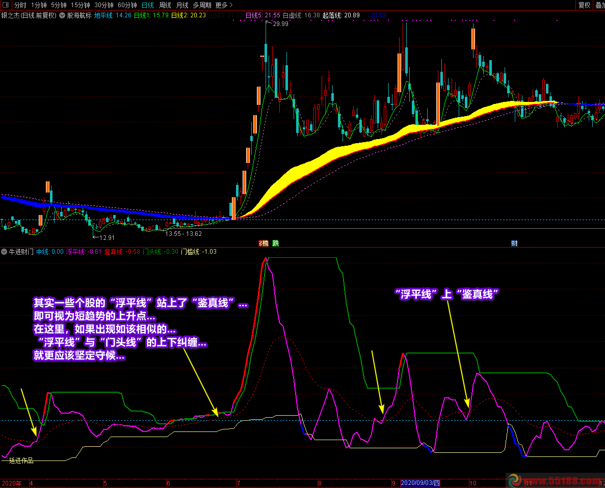The image size is (605, 488).
Task: Open the 多周期 multi-period view
Action: (x=202, y=5)
